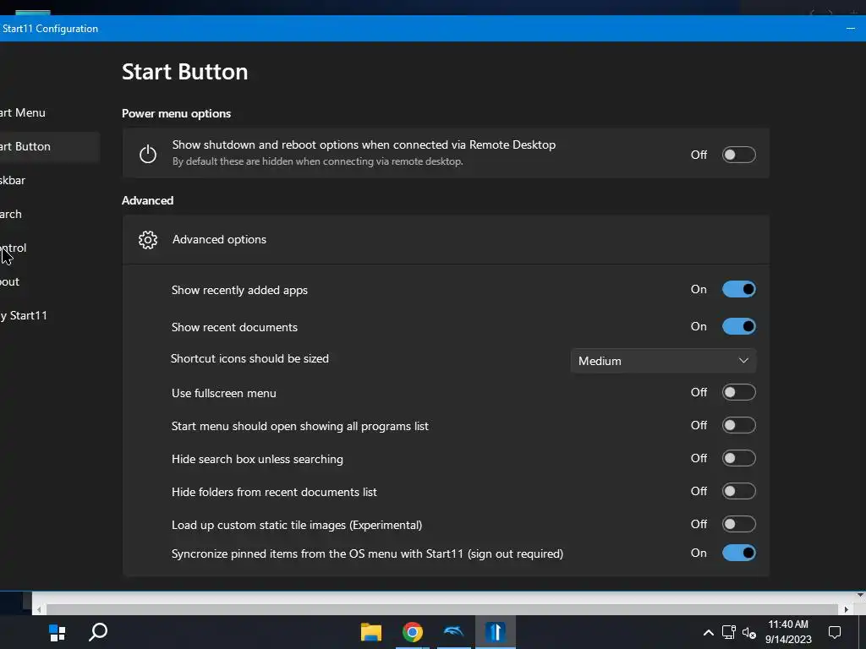Viewport: 866px width, 649px height.
Task: Turn off Show recently added apps
Action: [738, 289]
